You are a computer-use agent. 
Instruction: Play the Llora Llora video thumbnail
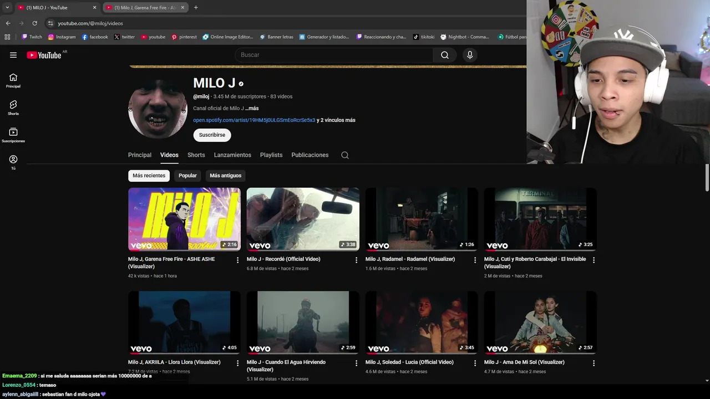(184, 322)
